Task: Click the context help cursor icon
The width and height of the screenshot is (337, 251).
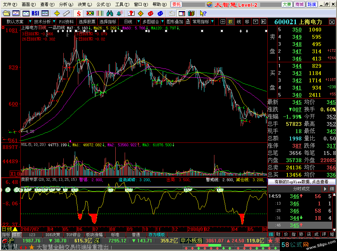Action: 203,13
